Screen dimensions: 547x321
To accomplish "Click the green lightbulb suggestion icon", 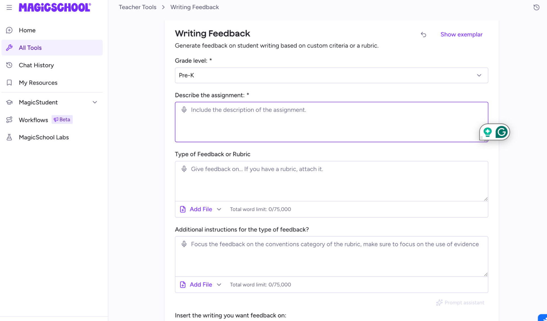I will (x=488, y=132).
